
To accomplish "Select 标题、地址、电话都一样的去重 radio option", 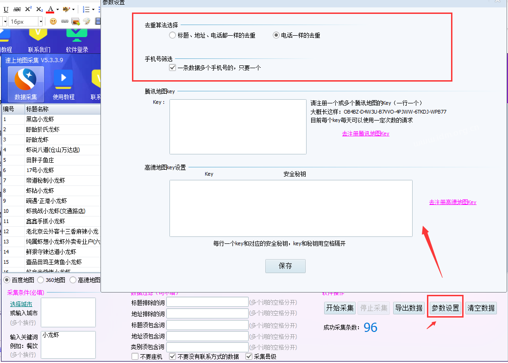I will [x=172, y=35].
